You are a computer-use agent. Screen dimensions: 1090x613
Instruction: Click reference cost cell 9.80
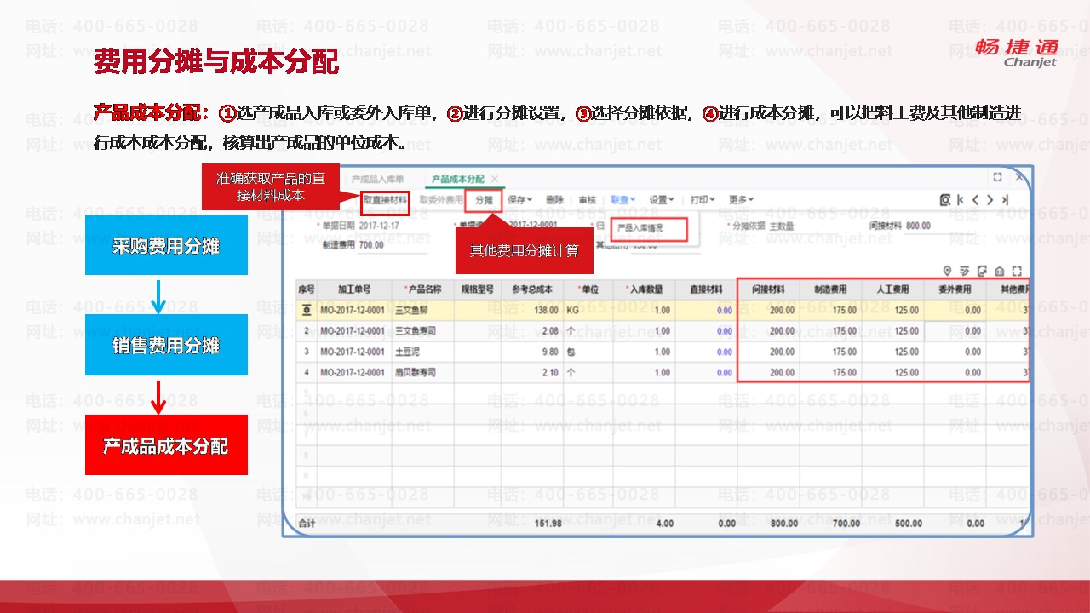[x=532, y=352]
